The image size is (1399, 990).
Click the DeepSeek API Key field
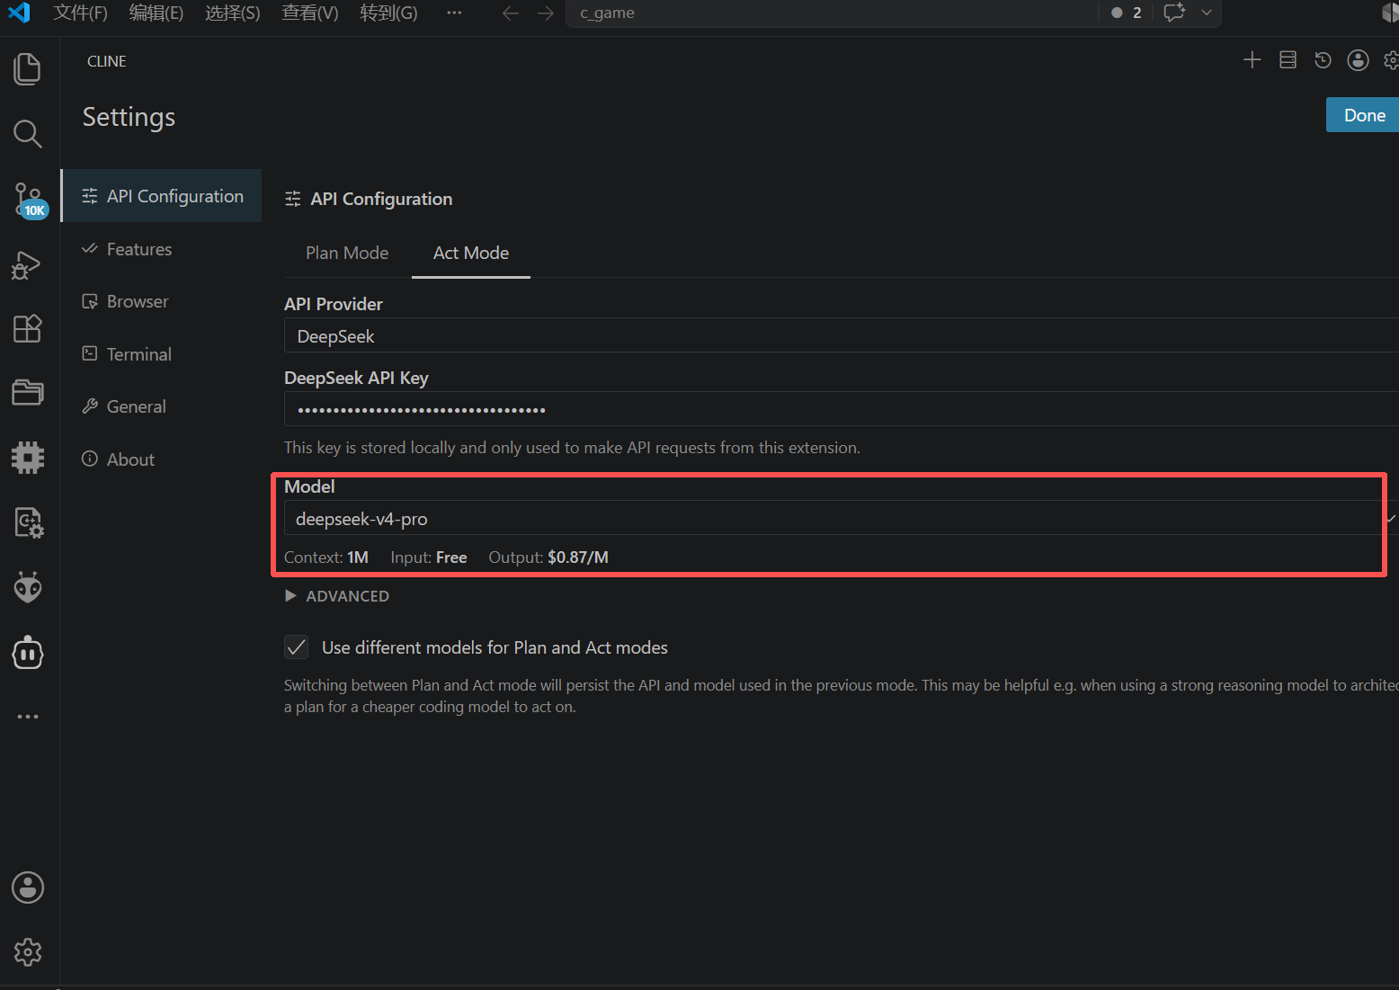point(842,409)
